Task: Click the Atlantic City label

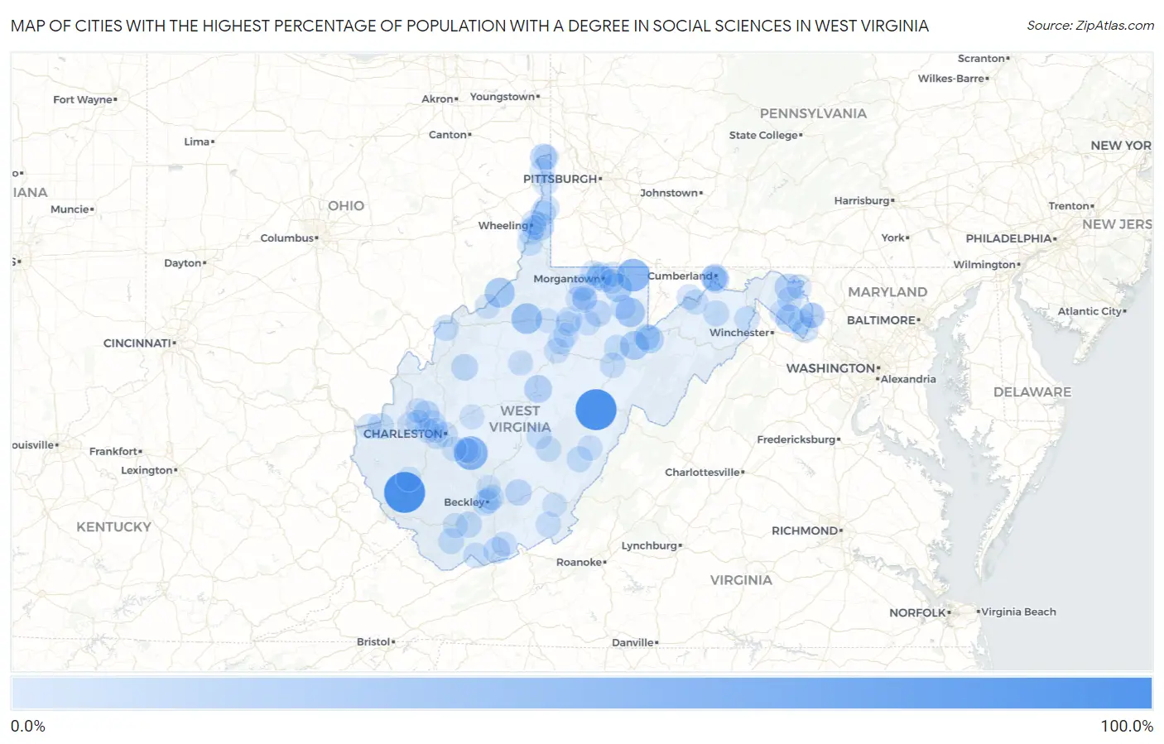Action: (x=1089, y=312)
